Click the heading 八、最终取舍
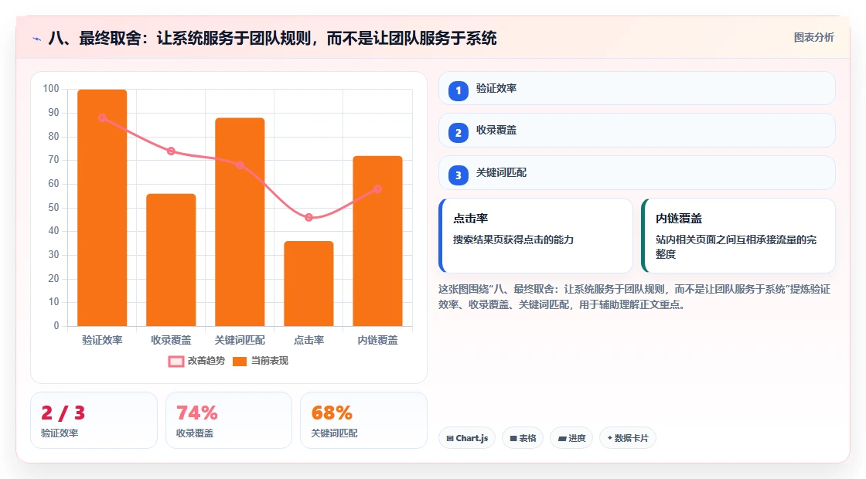 pyautogui.click(x=272, y=38)
